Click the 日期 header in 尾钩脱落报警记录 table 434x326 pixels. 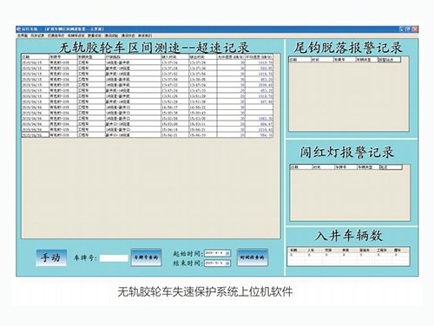pos(300,60)
